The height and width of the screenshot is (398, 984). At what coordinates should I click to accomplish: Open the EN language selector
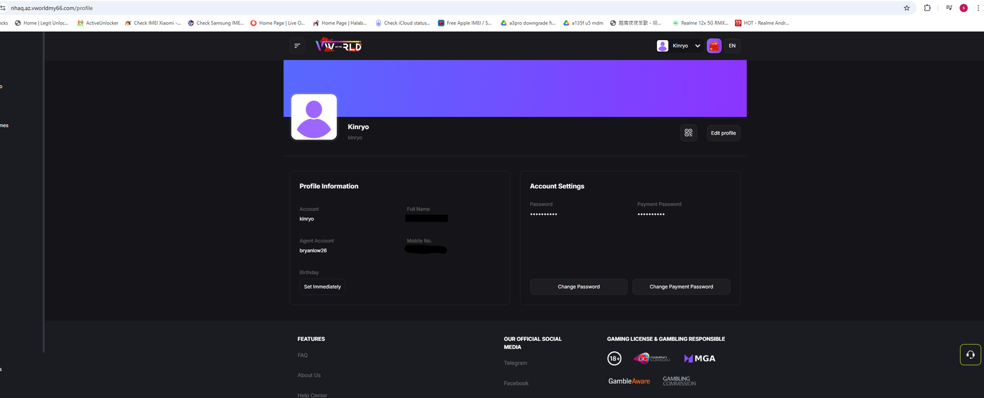tap(732, 46)
